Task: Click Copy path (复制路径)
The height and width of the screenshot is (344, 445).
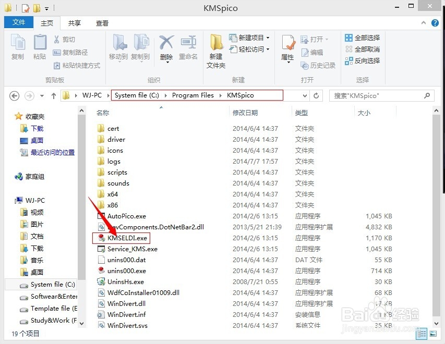Action: [x=70, y=52]
